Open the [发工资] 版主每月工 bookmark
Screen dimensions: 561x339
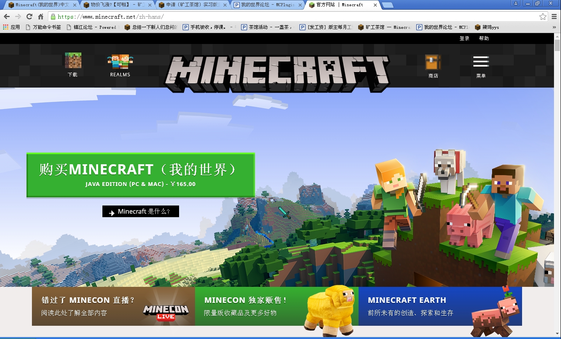coord(325,27)
